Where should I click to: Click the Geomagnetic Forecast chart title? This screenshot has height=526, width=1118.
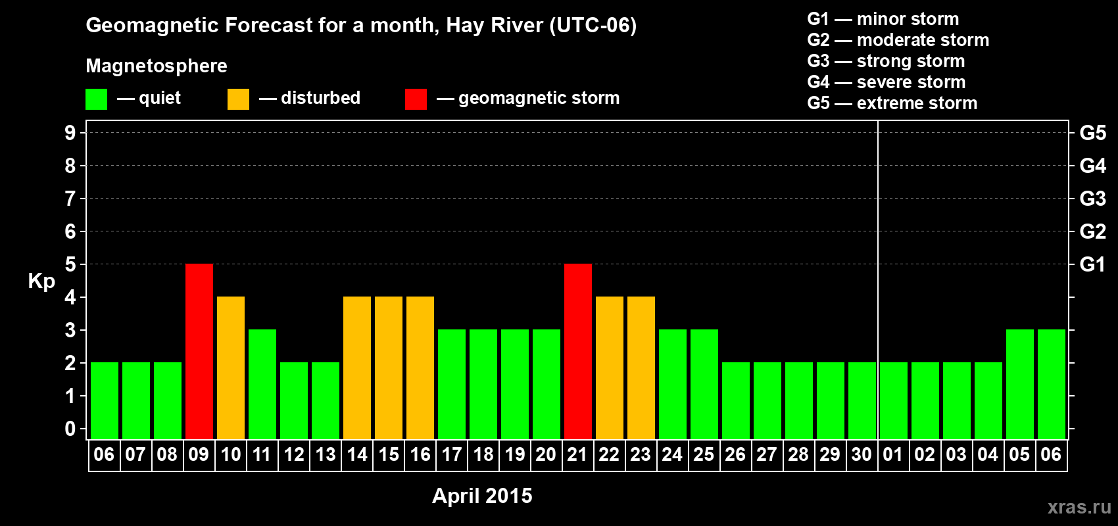(361, 26)
